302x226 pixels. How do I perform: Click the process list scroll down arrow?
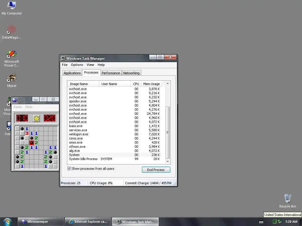click(x=168, y=162)
